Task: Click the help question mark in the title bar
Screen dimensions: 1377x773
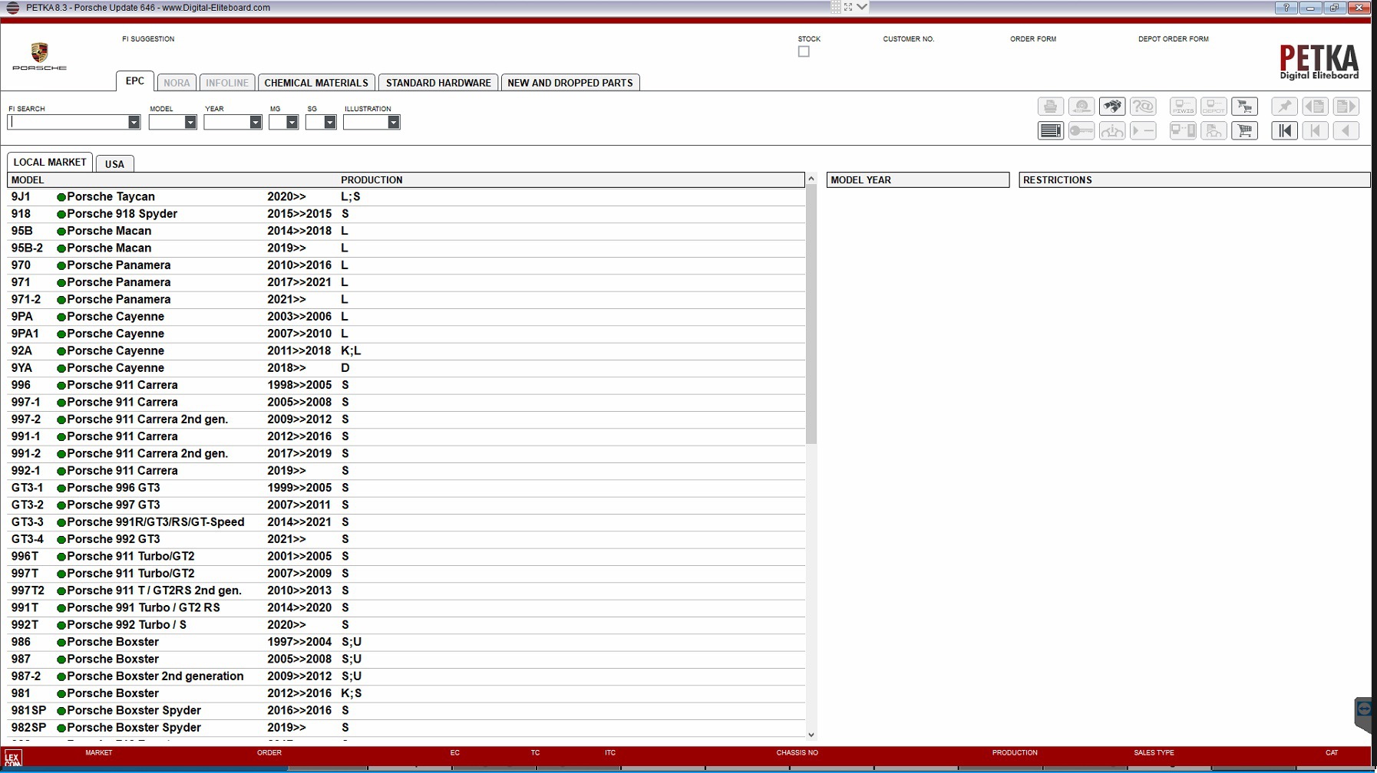Action: click(x=1286, y=8)
